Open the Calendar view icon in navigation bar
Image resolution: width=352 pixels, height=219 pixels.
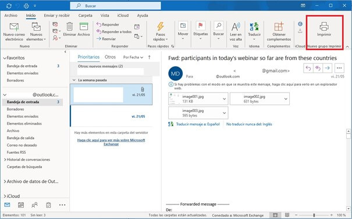click(x=21, y=205)
